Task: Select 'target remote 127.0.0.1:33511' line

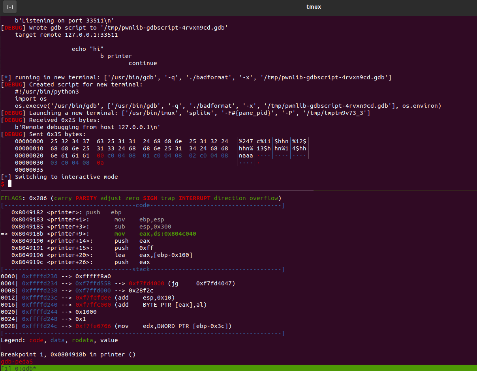Action: click(x=66, y=35)
